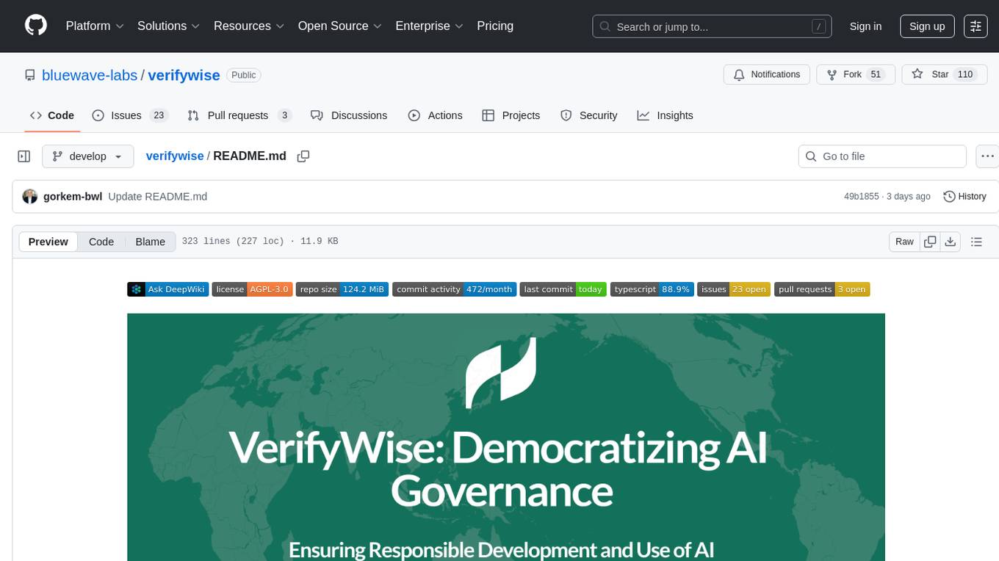
Task: Open the VerifyWise banner image
Action: (506, 437)
